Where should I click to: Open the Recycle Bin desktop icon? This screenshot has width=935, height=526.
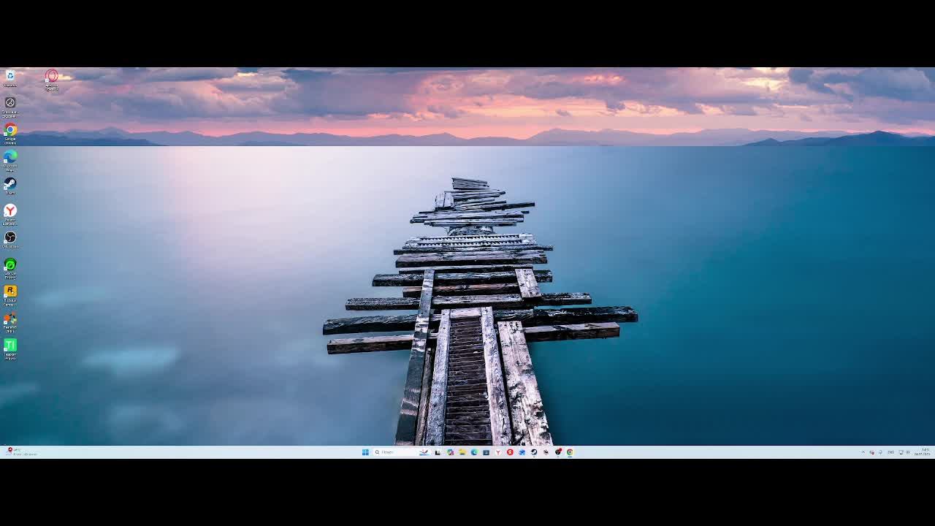10,78
